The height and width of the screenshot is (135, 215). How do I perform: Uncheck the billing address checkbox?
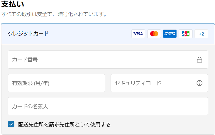(x=11, y=124)
